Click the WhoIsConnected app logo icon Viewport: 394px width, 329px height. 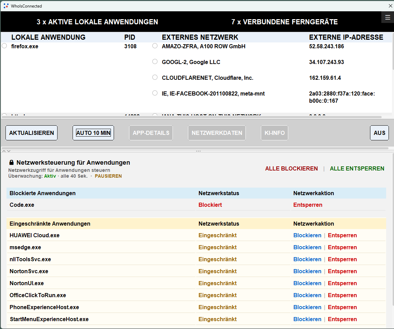(6, 6)
